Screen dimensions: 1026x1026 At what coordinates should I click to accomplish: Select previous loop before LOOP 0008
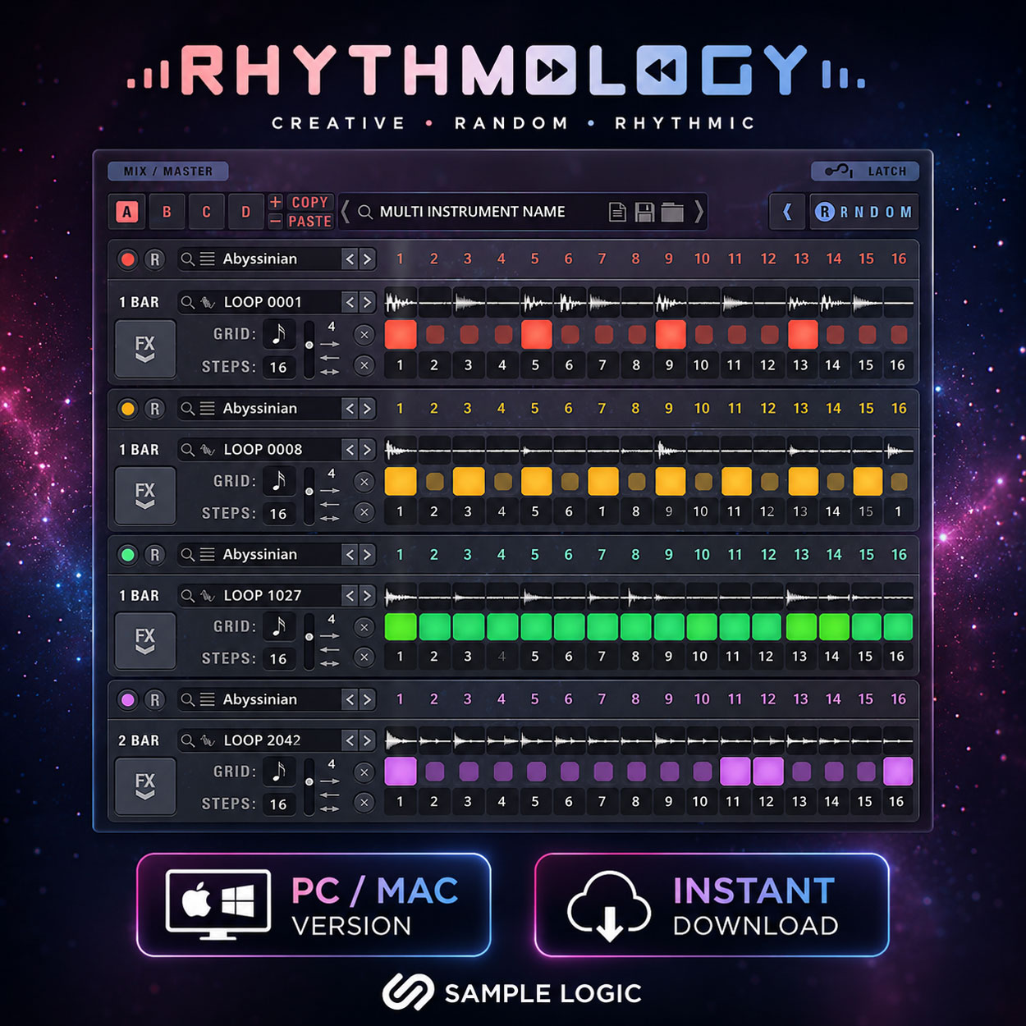(x=350, y=450)
